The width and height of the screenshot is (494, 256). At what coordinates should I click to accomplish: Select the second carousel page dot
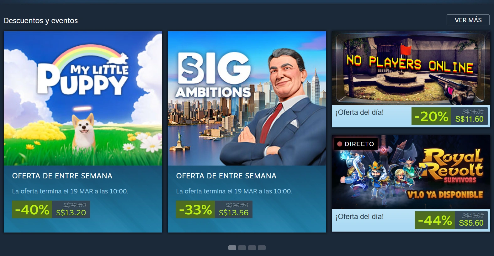pos(242,248)
